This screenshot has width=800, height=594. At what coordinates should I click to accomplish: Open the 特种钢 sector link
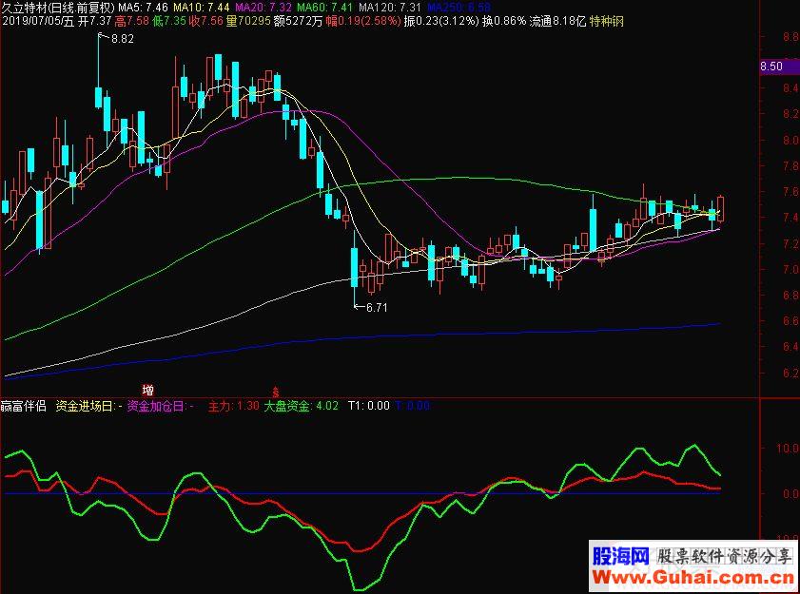[x=607, y=22]
